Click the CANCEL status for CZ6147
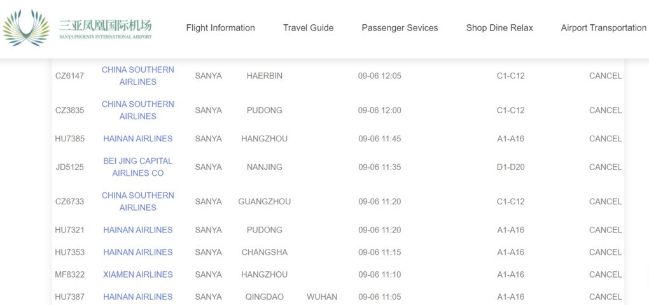The width and height of the screenshot is (649, 305). (x=605, y=76)
